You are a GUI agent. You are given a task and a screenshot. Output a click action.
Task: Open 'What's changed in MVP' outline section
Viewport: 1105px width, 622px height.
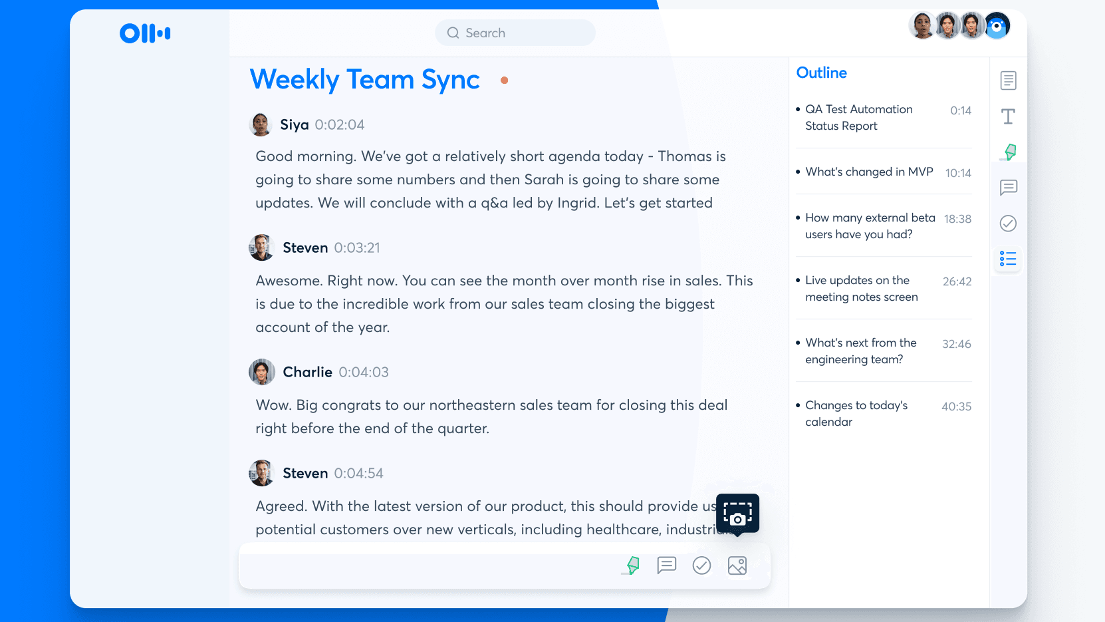[x=868, y=172]
